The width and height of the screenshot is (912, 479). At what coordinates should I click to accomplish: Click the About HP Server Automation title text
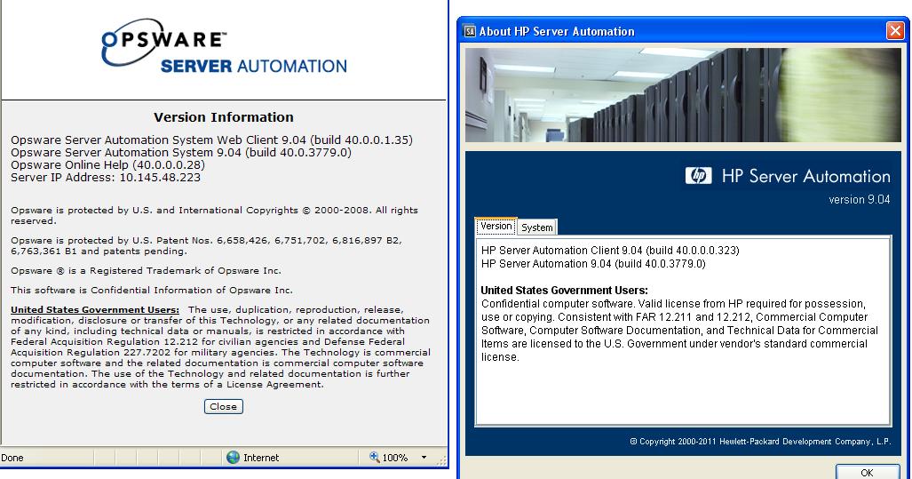557,31
